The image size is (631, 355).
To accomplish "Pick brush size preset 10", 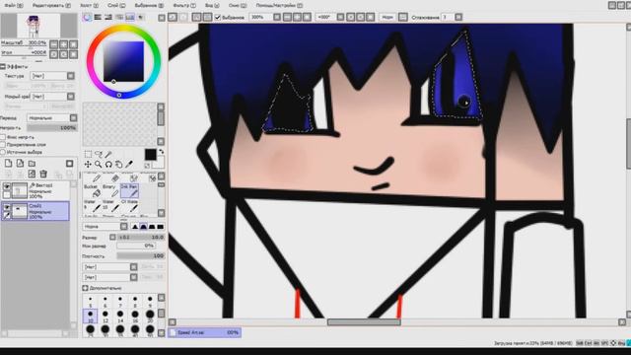I will [x=90, y=316].
